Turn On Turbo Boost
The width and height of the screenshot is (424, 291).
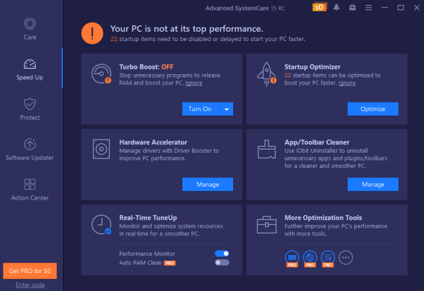click(201, 109)
